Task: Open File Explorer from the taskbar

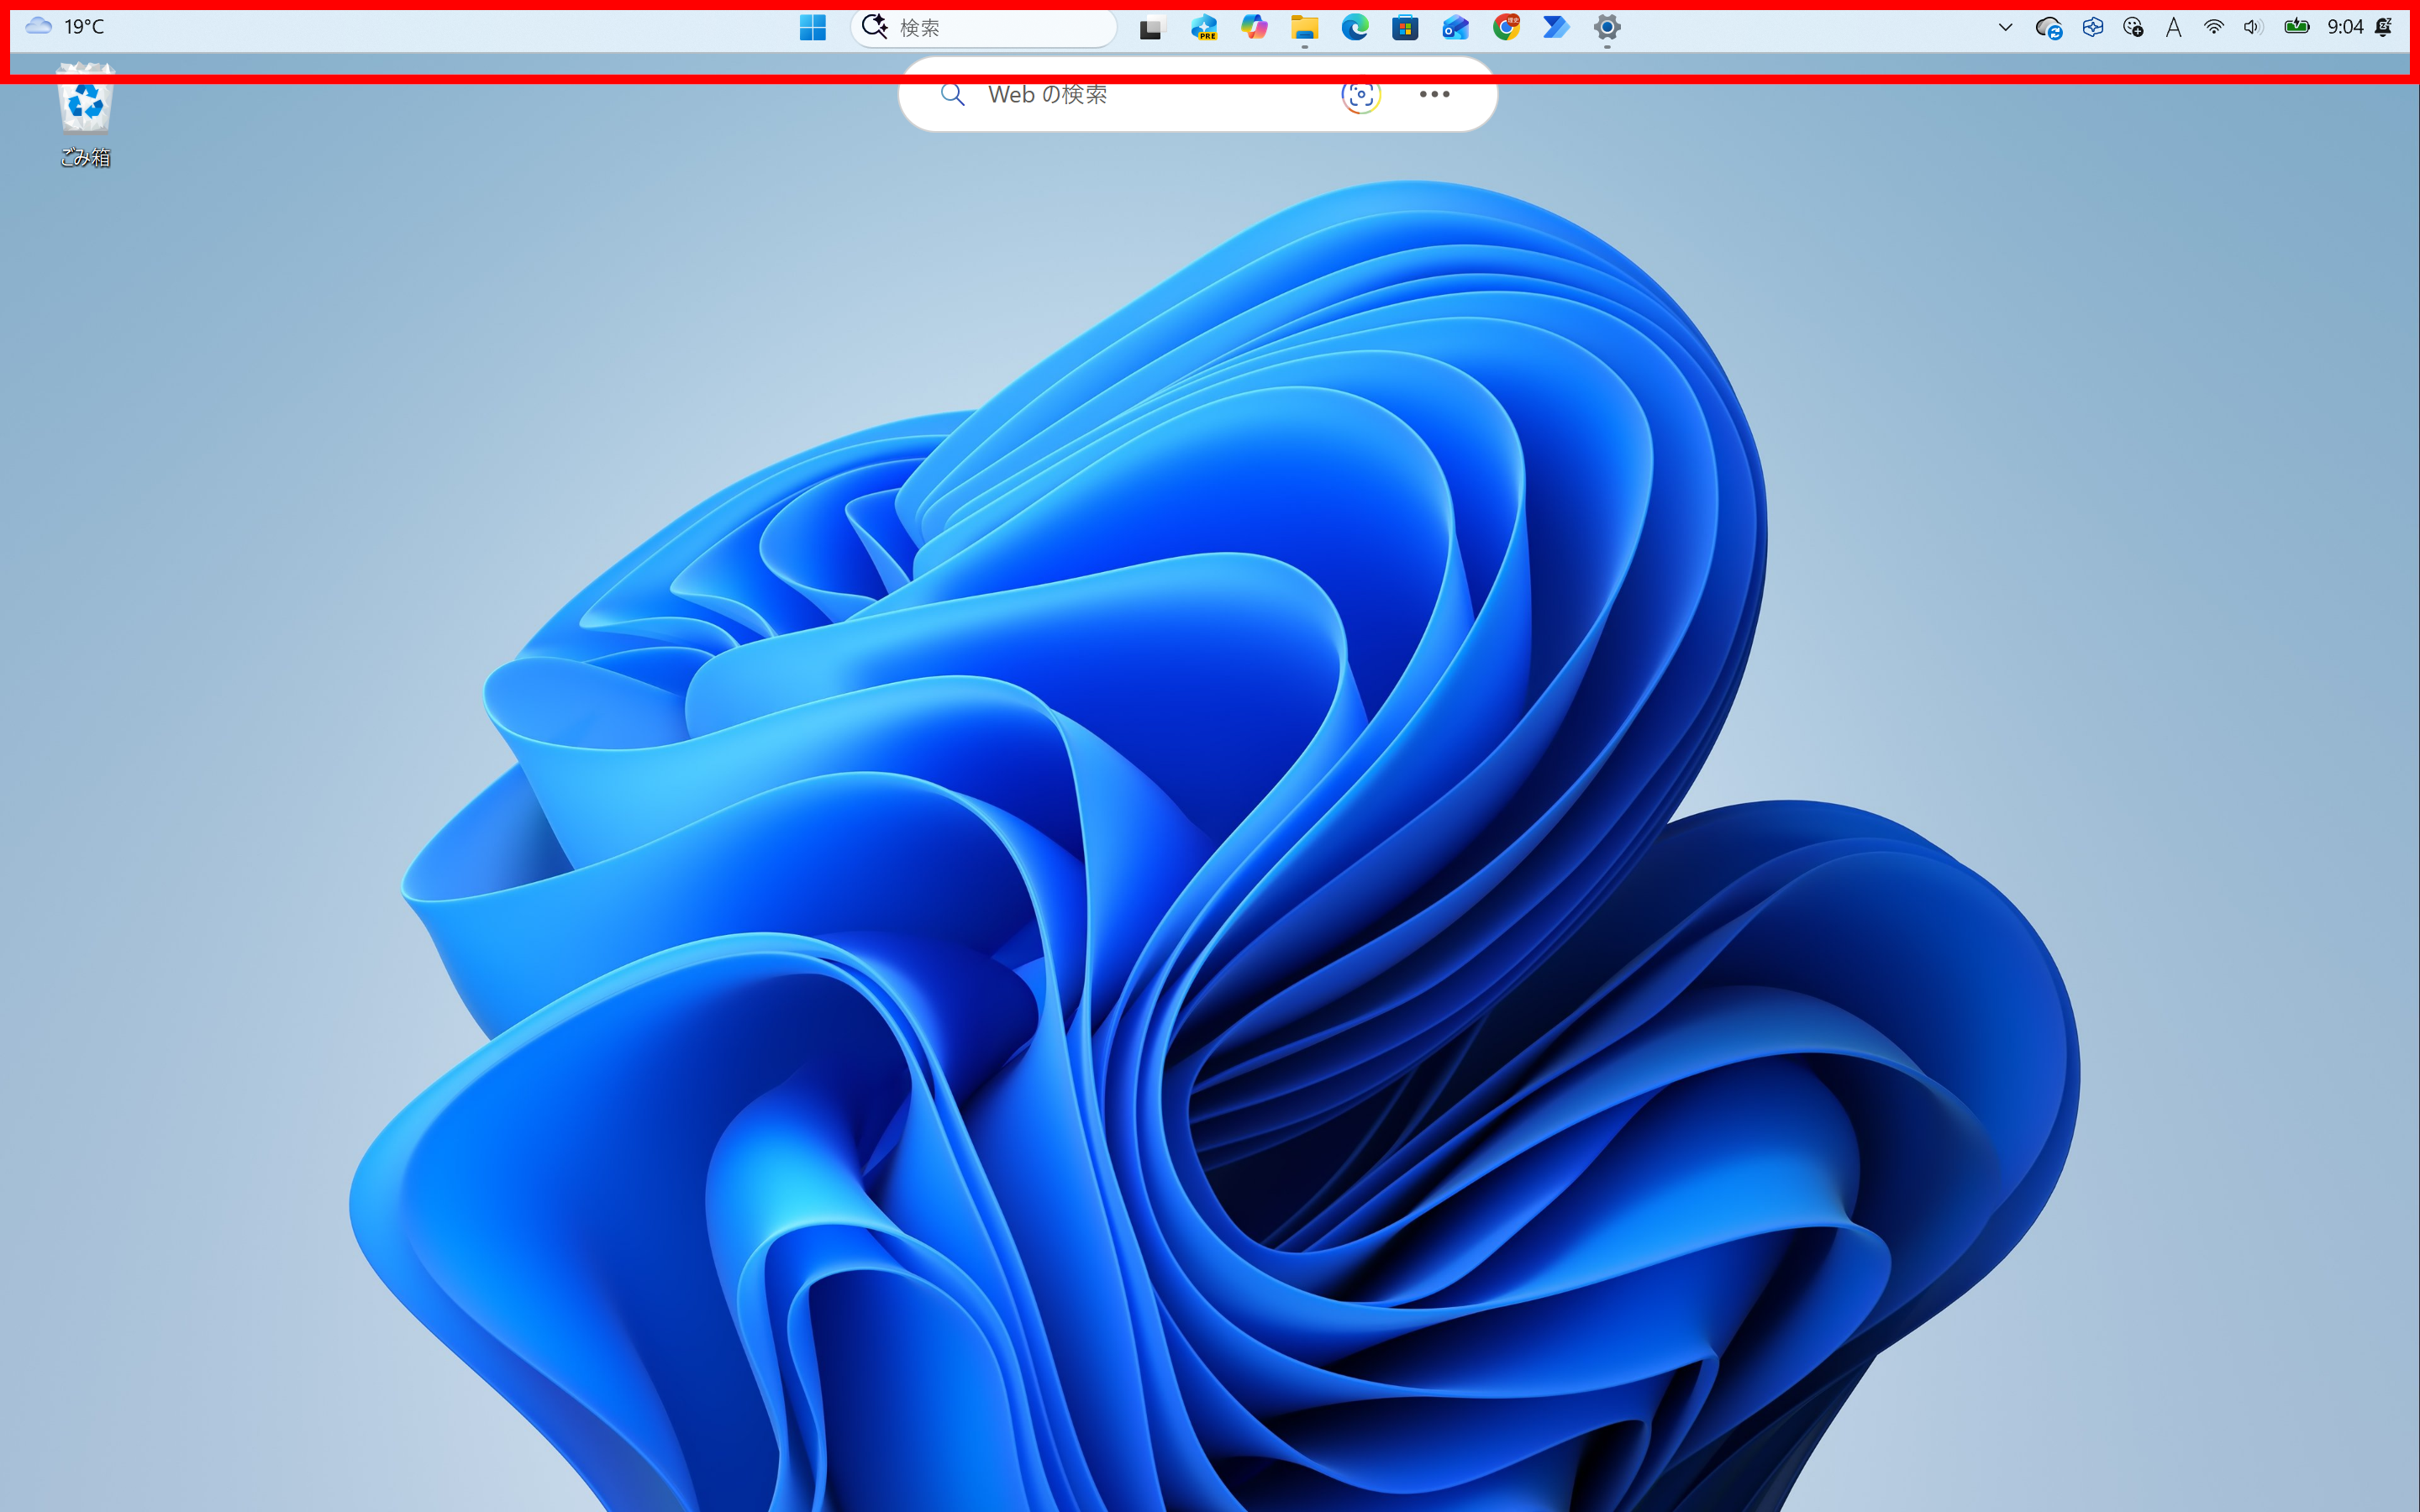Action: tap(1304, 27)
